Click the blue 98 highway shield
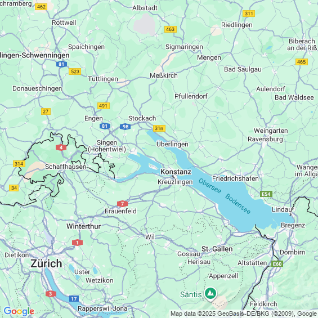Image resolution: width=318 pixels, height=318 pixels. (x=126, y=127)
